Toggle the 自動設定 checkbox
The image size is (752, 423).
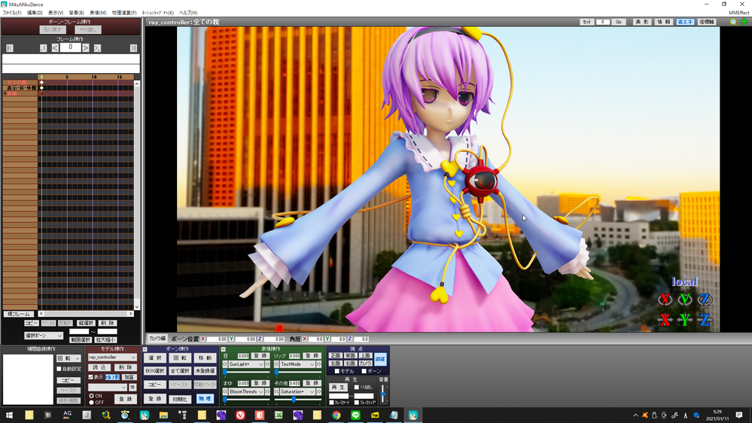59,369
